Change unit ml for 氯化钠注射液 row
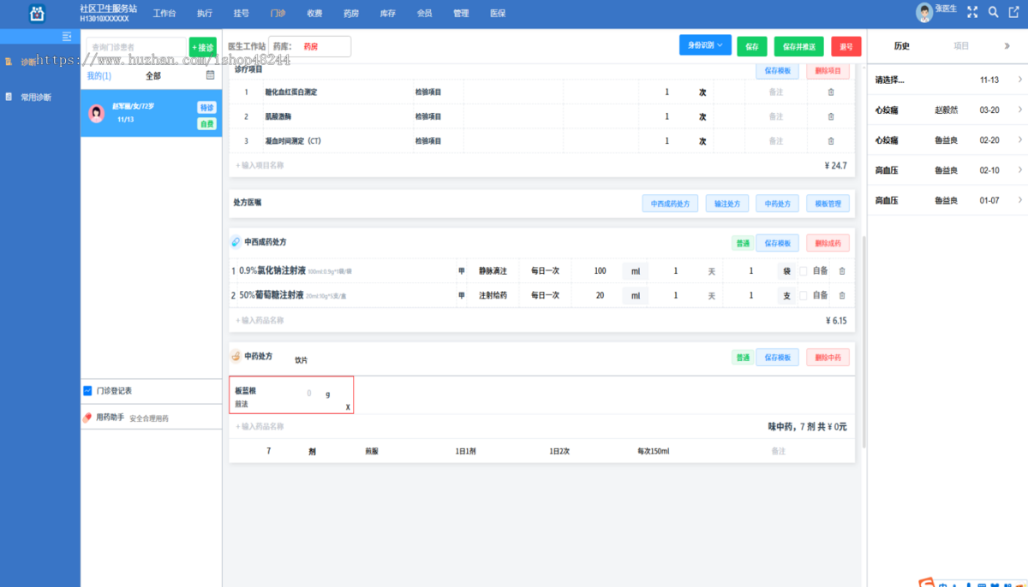 tap(635, 271)
